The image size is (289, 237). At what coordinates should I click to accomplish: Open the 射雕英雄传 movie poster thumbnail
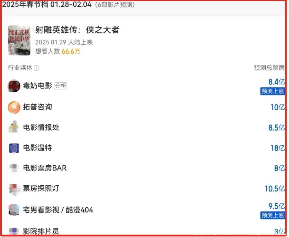pyautogui.click(x=19, y=40)
